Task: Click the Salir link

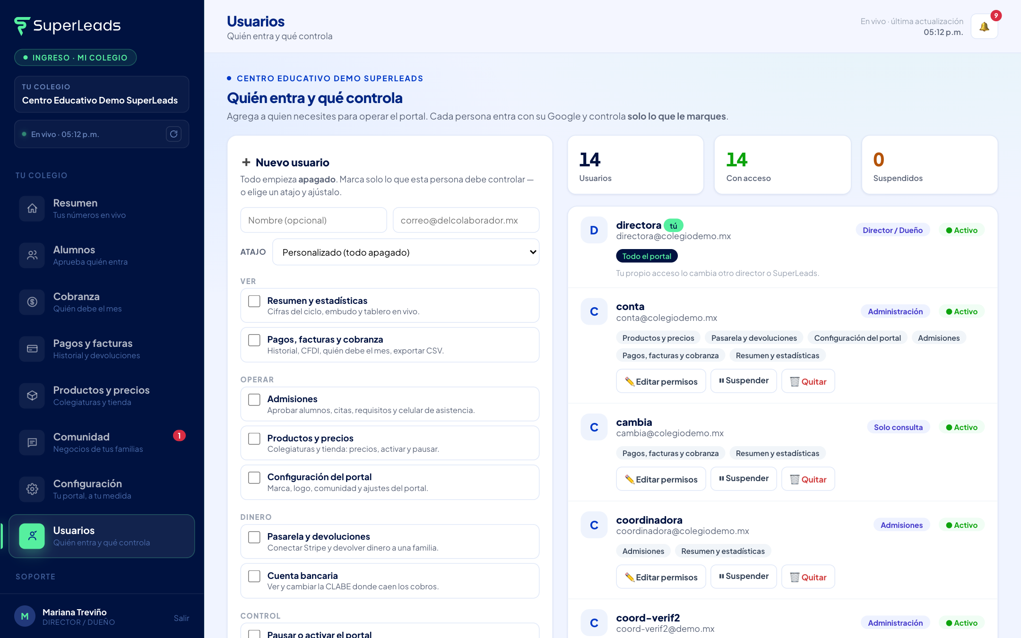Action: (181, 618)
